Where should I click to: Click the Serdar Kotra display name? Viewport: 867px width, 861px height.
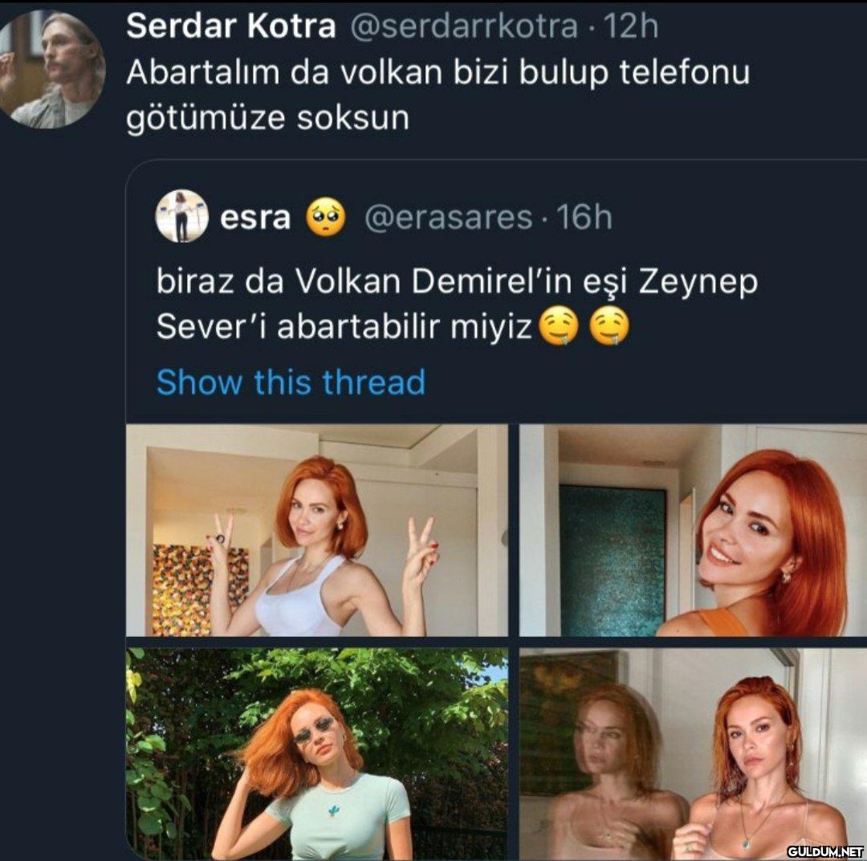click(231, 27)
